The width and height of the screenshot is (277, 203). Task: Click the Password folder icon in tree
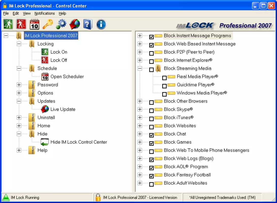(x=32, y=85)
